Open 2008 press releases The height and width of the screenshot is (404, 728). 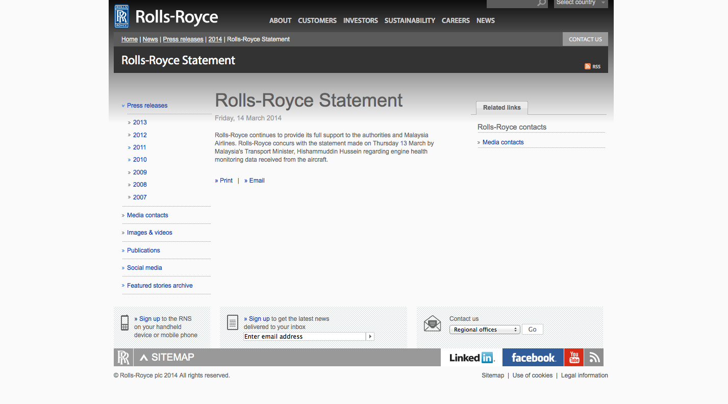click(140, 185)
